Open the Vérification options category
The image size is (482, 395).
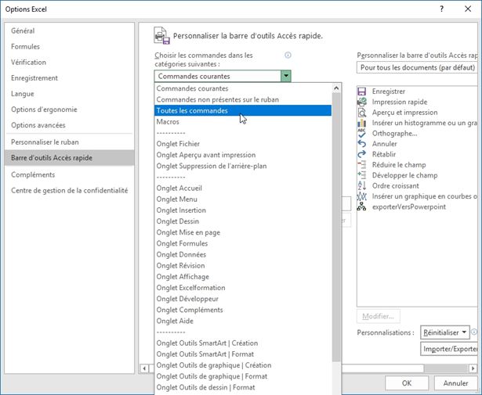(70, 63)
